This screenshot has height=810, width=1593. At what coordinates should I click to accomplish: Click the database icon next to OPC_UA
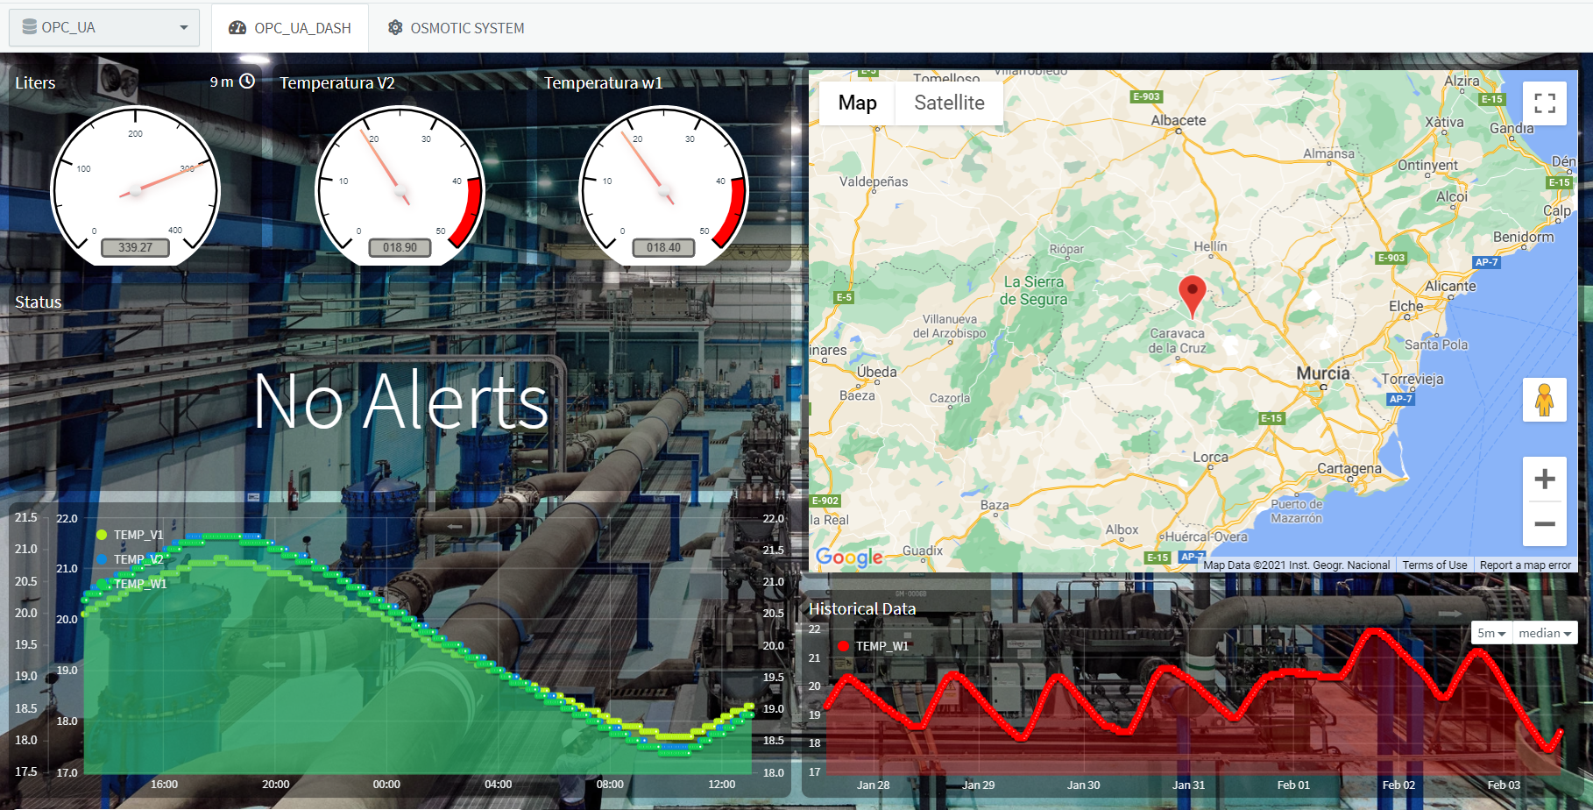[x=29, y=27]
